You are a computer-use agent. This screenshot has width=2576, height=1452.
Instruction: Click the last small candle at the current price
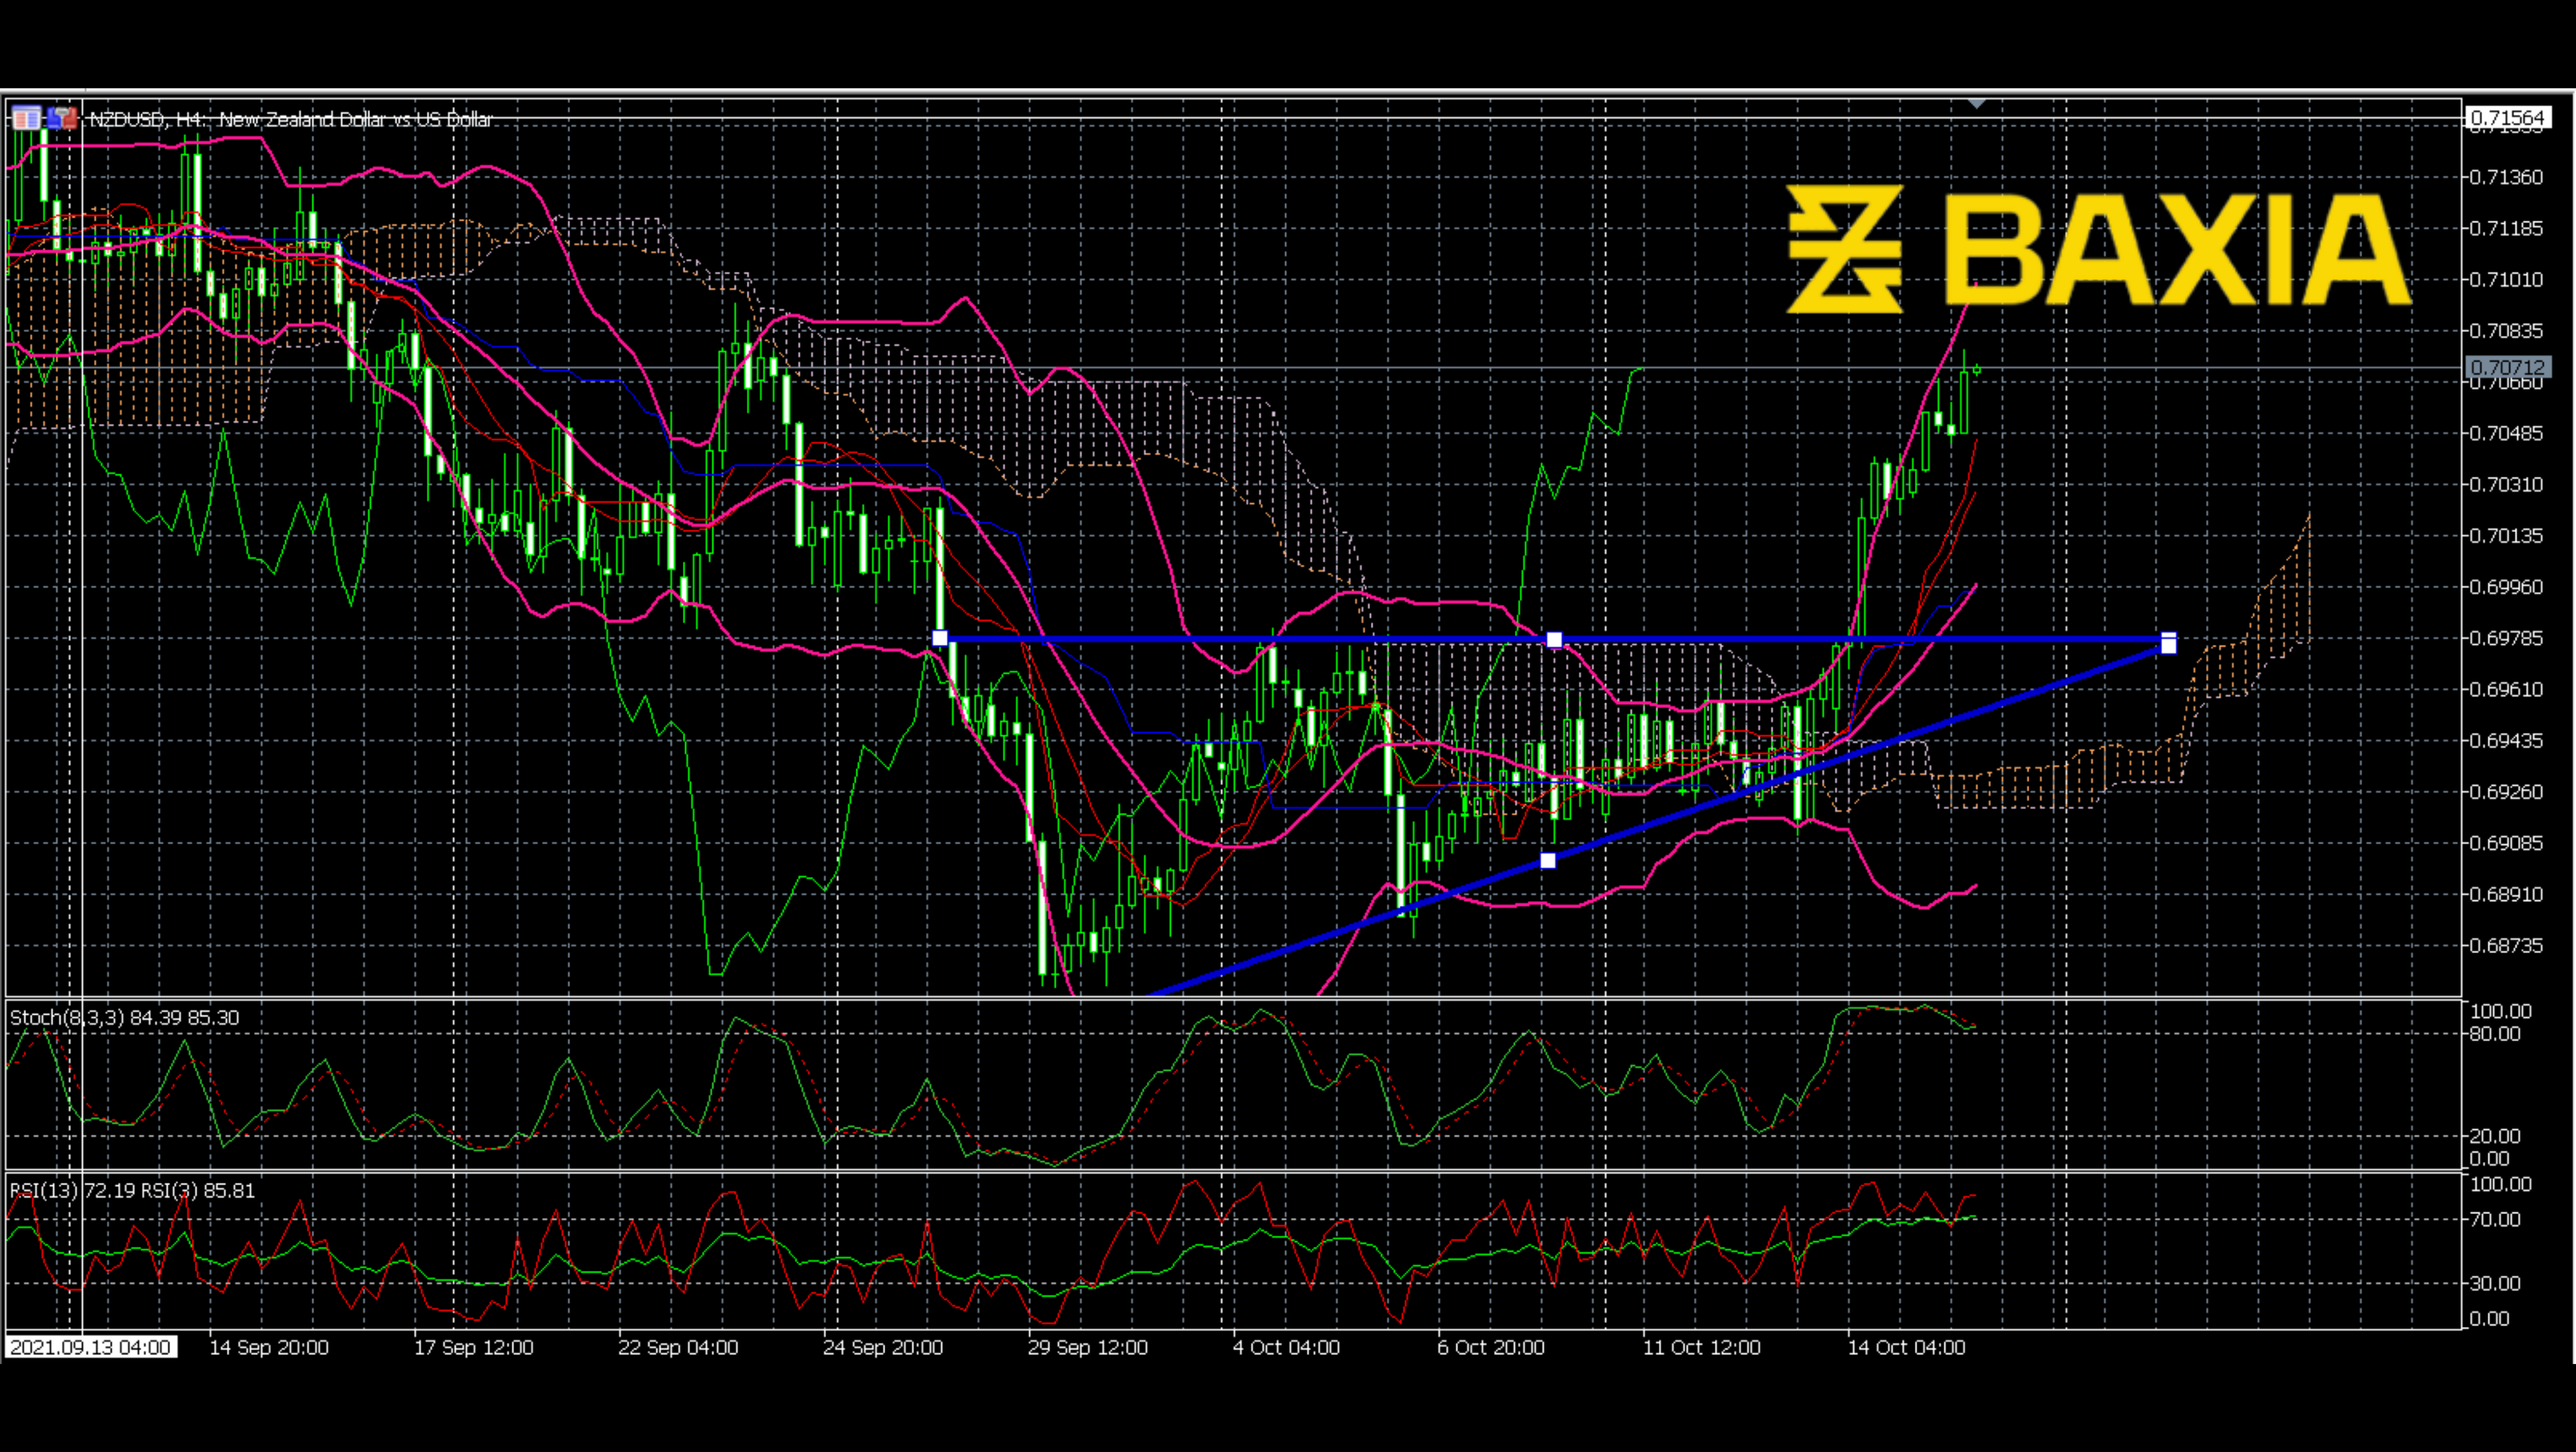click(1977, 369)
